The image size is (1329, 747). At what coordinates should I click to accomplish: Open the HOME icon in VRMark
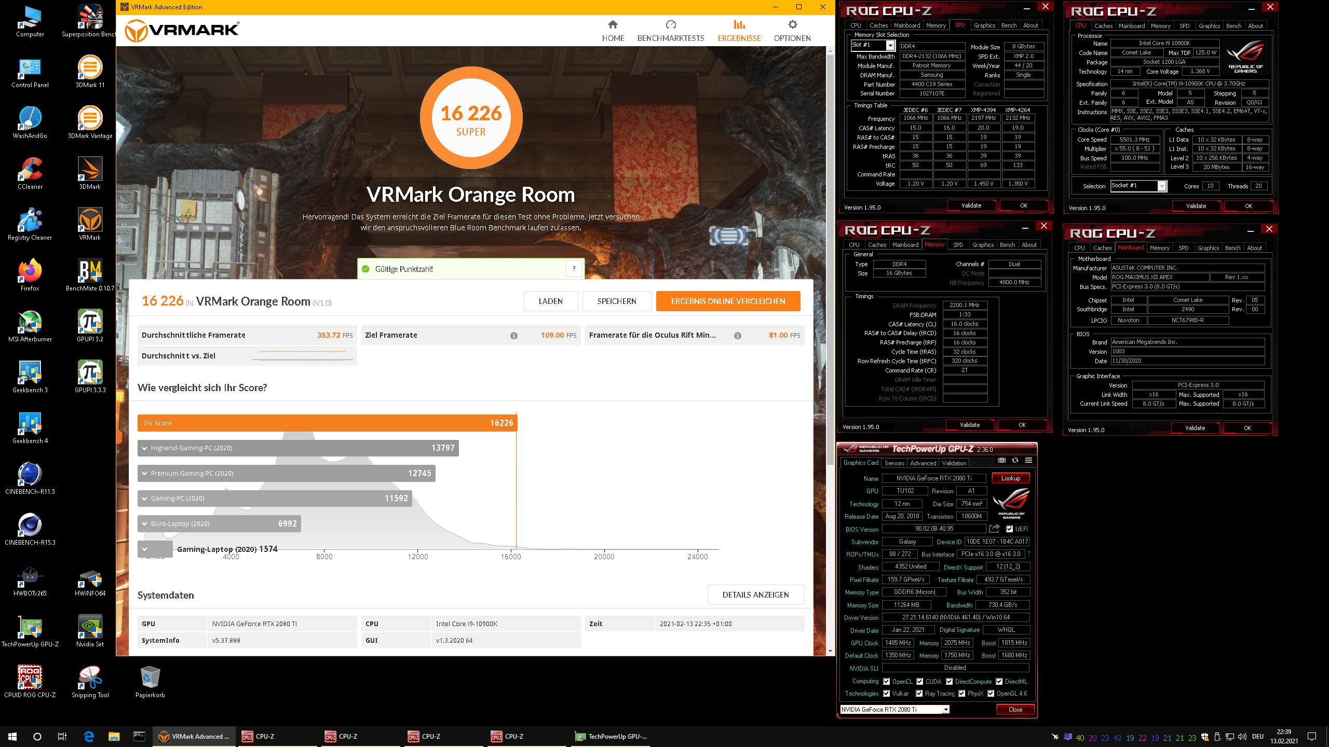click(x=613, y=24)
